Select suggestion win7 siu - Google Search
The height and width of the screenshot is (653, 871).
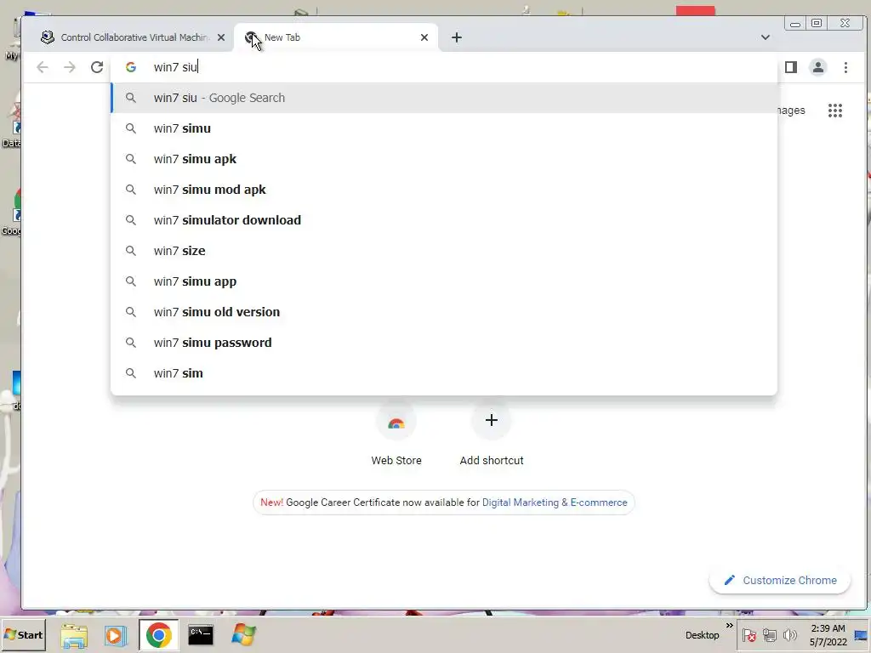tap(444, 98)
